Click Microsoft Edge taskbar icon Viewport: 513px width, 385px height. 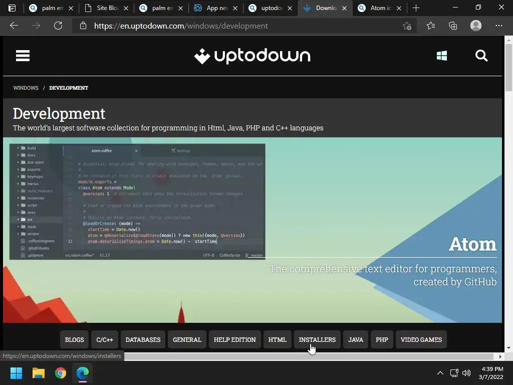[83, 373]
